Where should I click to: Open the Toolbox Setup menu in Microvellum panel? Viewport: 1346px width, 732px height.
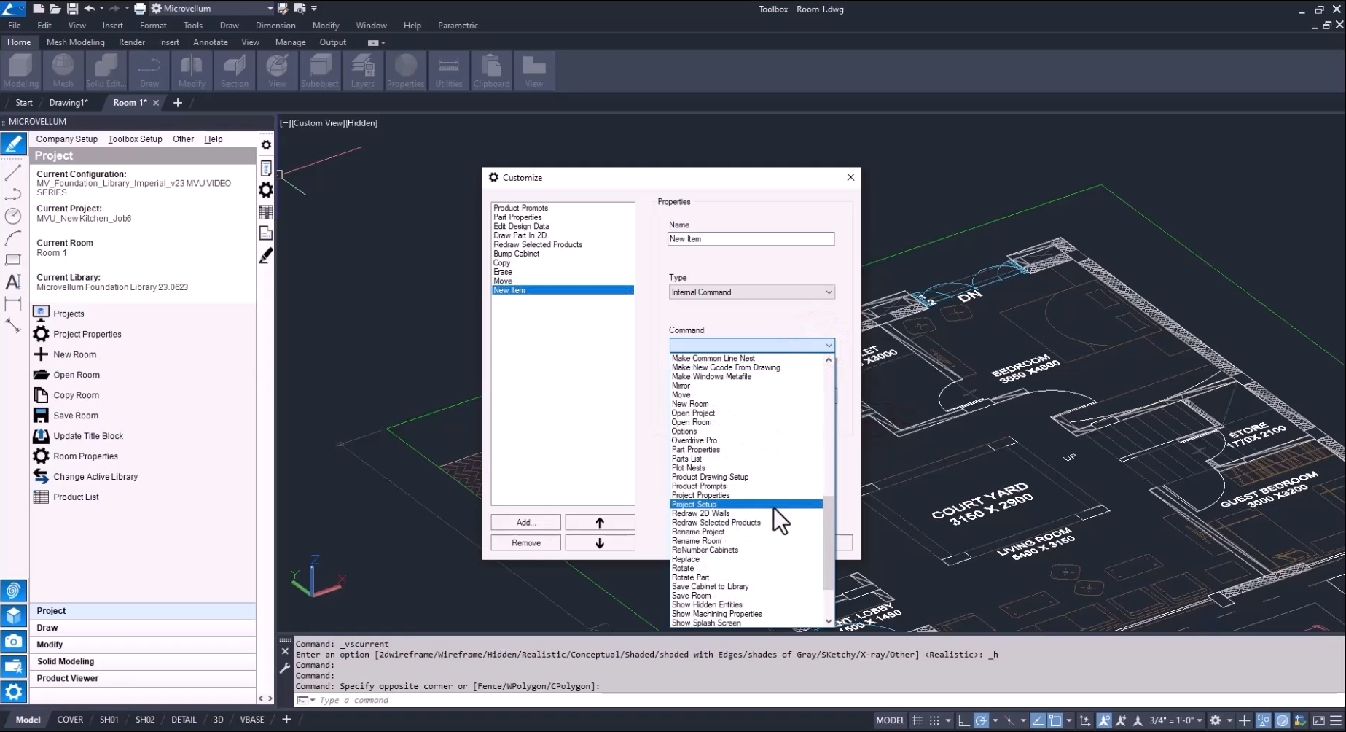point(135,139)
